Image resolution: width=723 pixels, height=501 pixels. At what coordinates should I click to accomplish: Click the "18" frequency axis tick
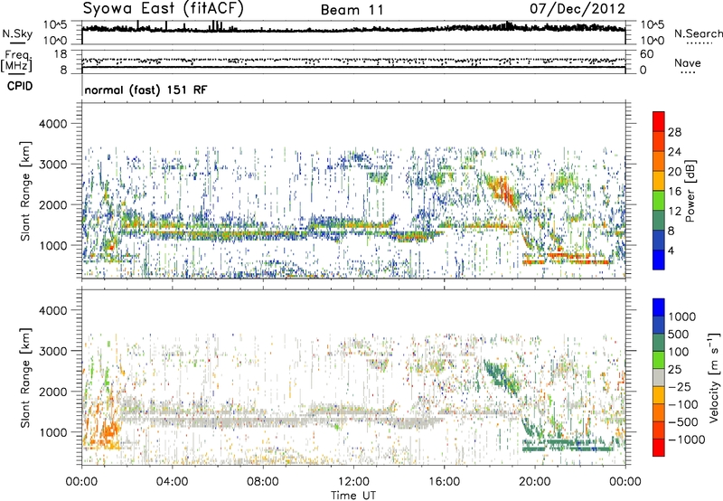coord(61,54)
